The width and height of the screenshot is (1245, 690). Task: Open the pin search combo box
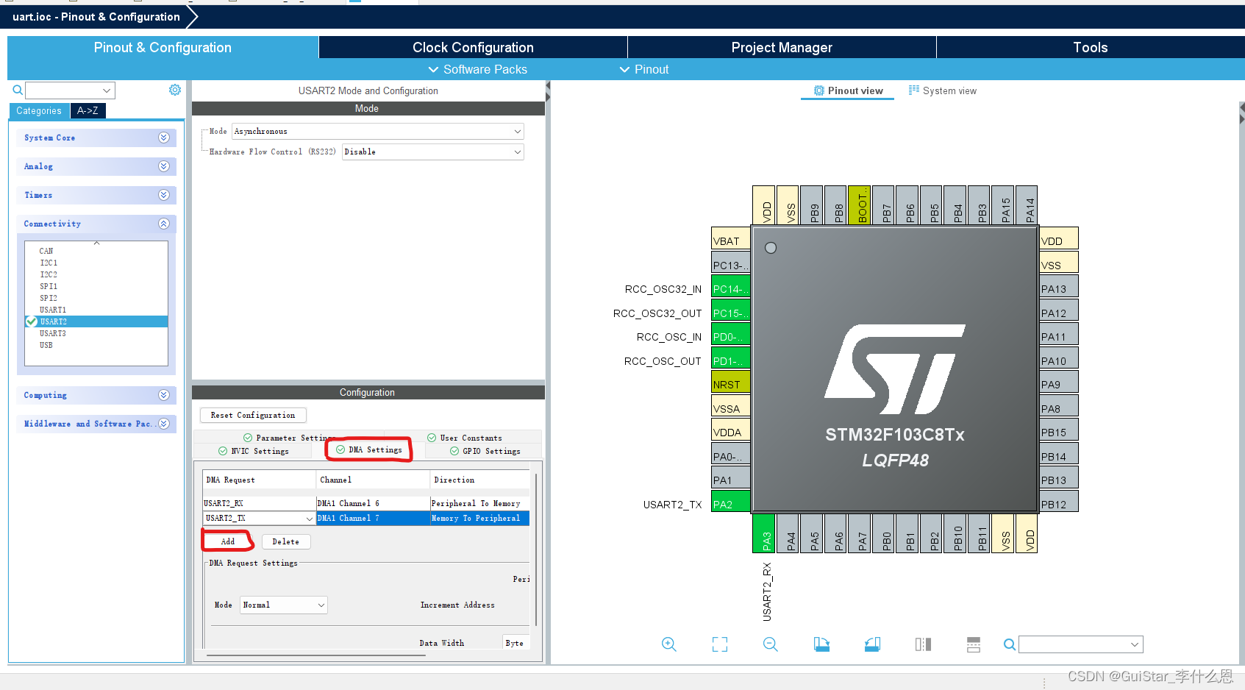[1081, 644]
